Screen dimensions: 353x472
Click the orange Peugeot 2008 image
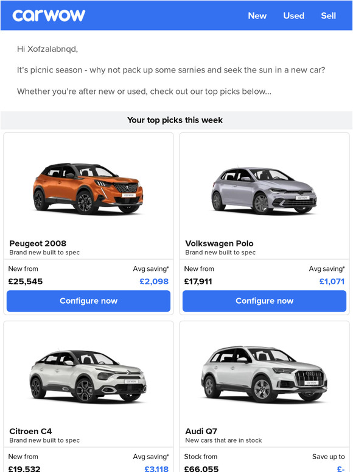(x=88, y=188)
